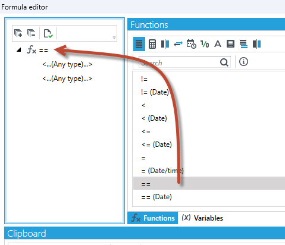Click the Clipboard panel header
This screenshot has height=245, width=285.
[x=145, y=233]
